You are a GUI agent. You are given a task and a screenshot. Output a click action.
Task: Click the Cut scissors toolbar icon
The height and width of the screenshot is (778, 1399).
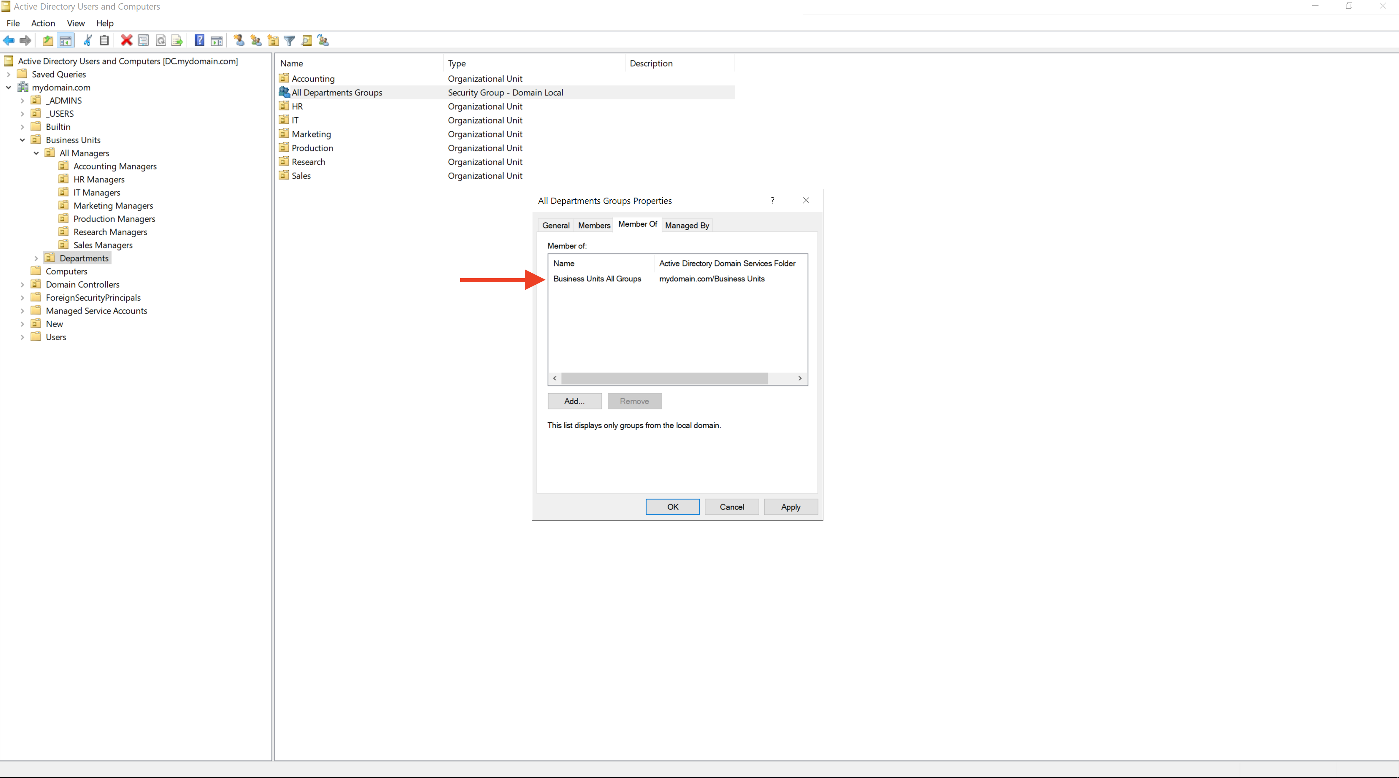coord(88,40)
